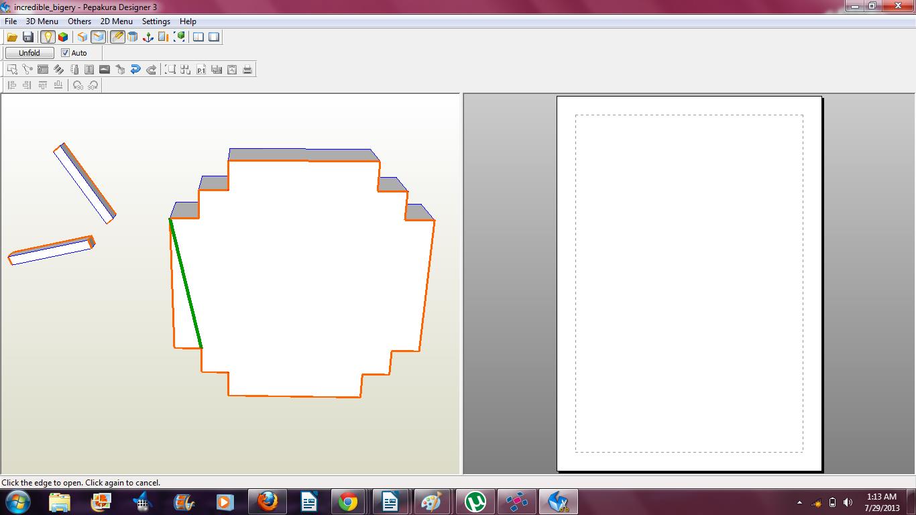
Task: Uncheck the Auto checkbox
Action: point(64,53)
